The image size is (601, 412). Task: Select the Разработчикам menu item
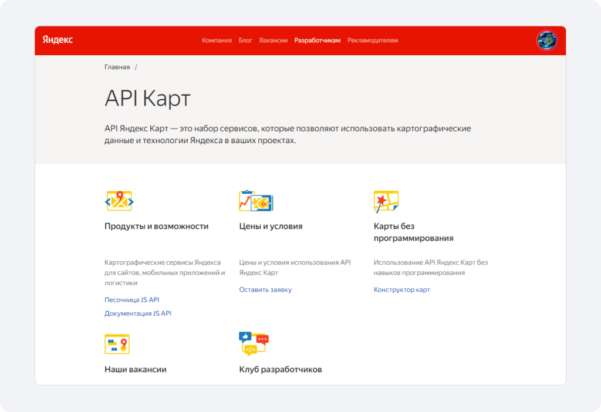click(x=318, y=40)
